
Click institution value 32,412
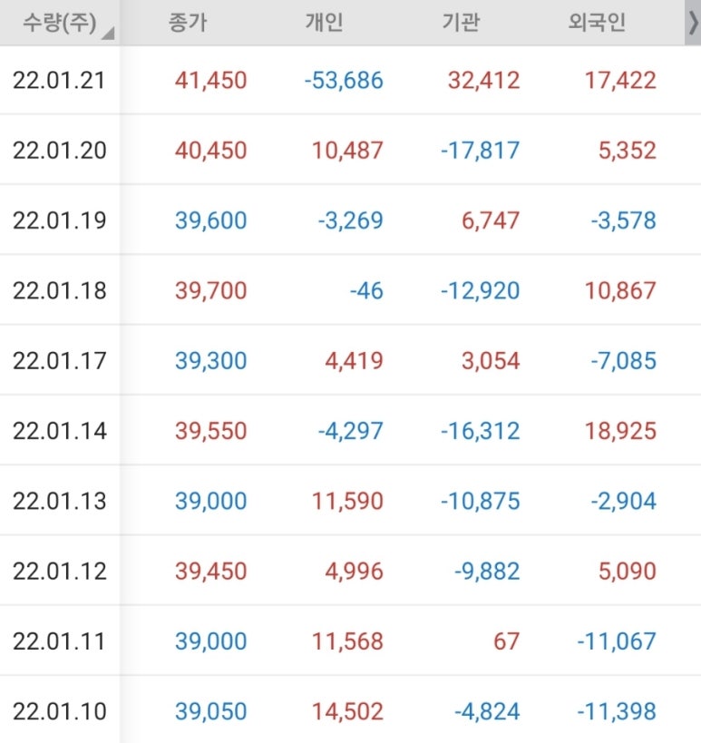point(483,80)
